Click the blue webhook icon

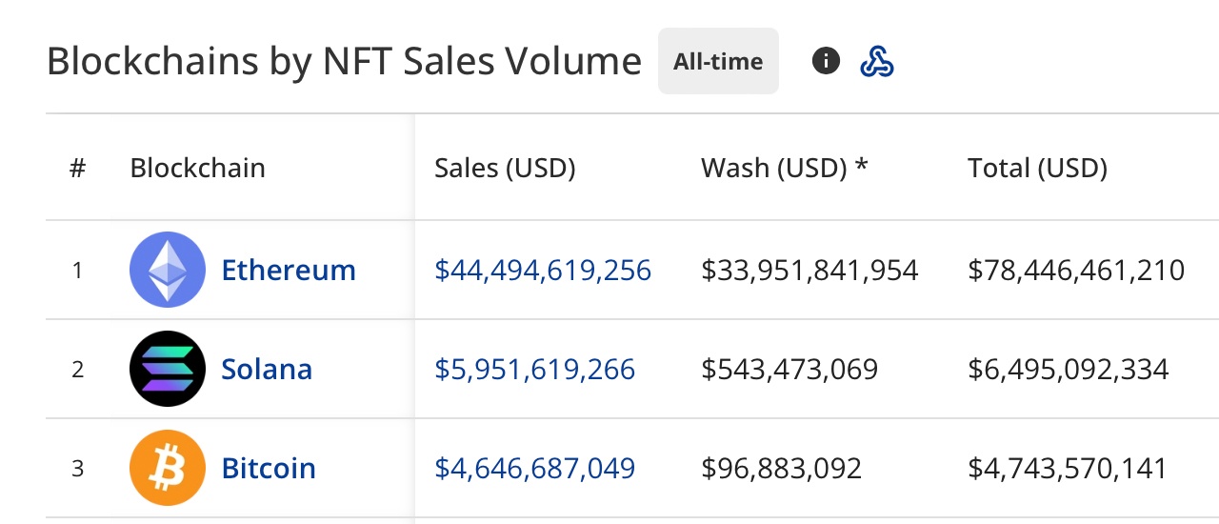(x=876, y=61)
